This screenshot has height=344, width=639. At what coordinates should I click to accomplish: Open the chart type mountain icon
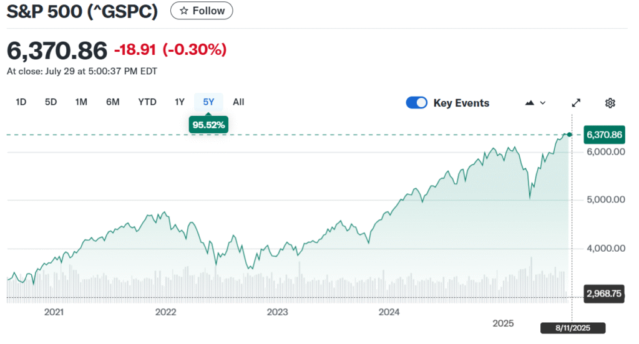(x=530, y=103)
